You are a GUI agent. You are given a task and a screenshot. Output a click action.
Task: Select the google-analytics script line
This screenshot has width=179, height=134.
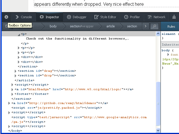coord(79,120)
